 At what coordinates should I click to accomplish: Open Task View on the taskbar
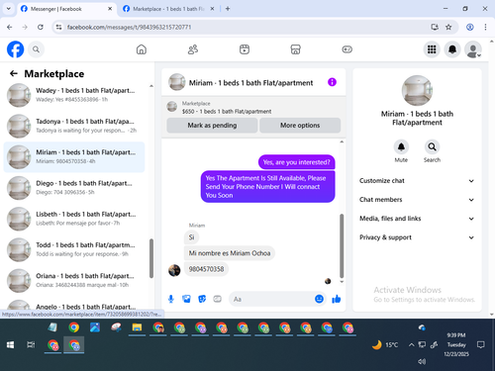(31, 345)
